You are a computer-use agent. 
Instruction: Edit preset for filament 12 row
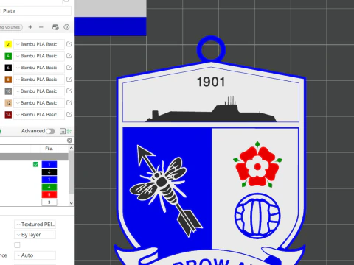click(x=69, y=102)
